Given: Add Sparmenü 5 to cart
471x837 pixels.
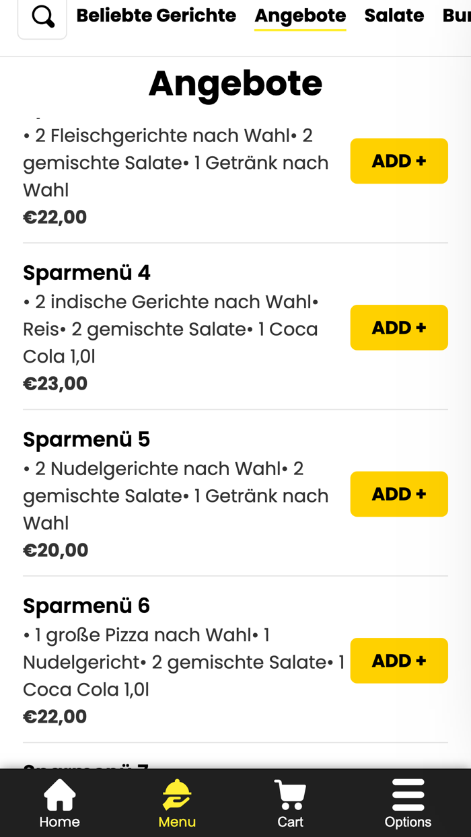Looking at the screenshot, I should coord(399,494).
